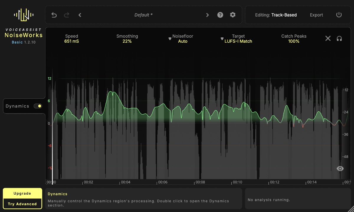Click the Try Advanced button

22,204
